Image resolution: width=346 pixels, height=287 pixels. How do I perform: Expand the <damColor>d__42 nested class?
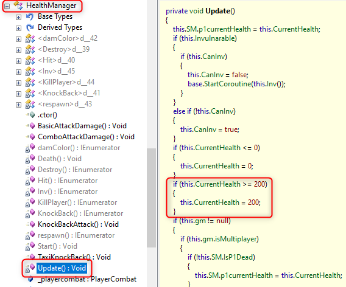[x=18, y=39]
